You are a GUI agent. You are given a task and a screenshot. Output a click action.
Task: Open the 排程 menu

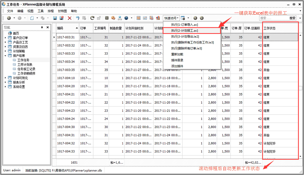pyautogui.click(x=51, y=11)
